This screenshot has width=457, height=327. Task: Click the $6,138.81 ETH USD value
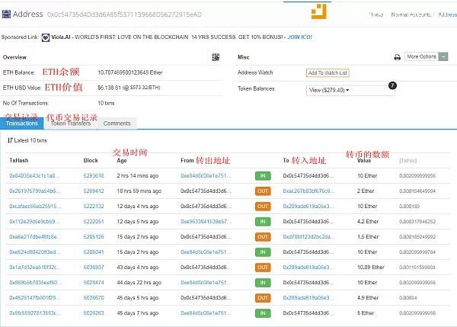coord(129,88)
